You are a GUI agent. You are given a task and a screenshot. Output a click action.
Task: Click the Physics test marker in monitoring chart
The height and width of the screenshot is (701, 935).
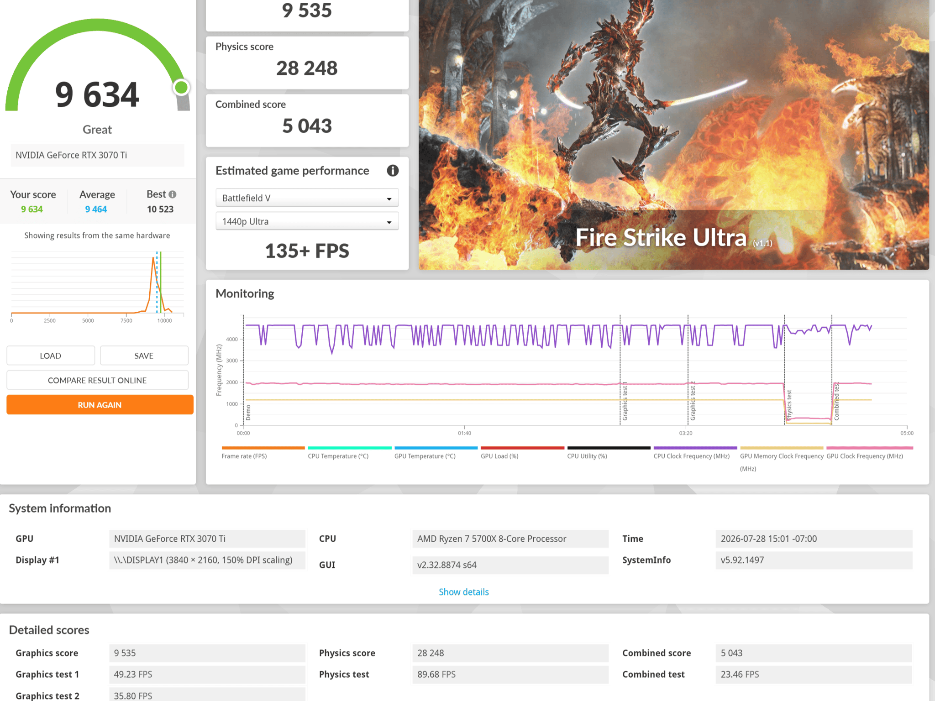789,405
